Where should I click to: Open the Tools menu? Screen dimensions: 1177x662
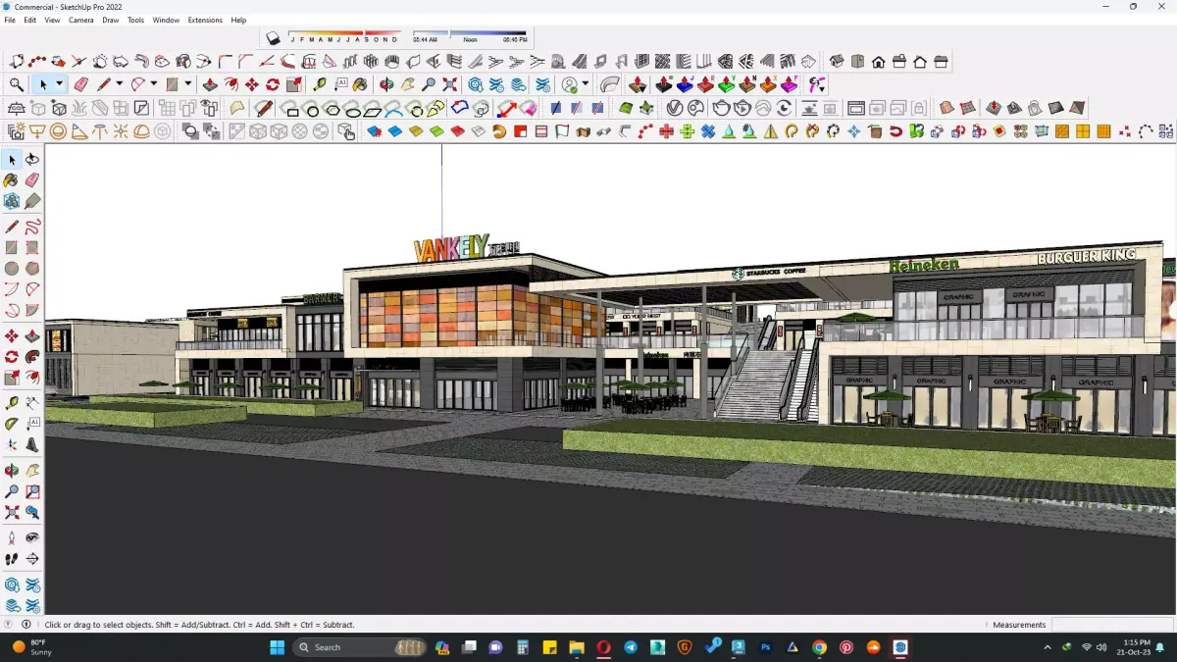[x=135, y=20]
